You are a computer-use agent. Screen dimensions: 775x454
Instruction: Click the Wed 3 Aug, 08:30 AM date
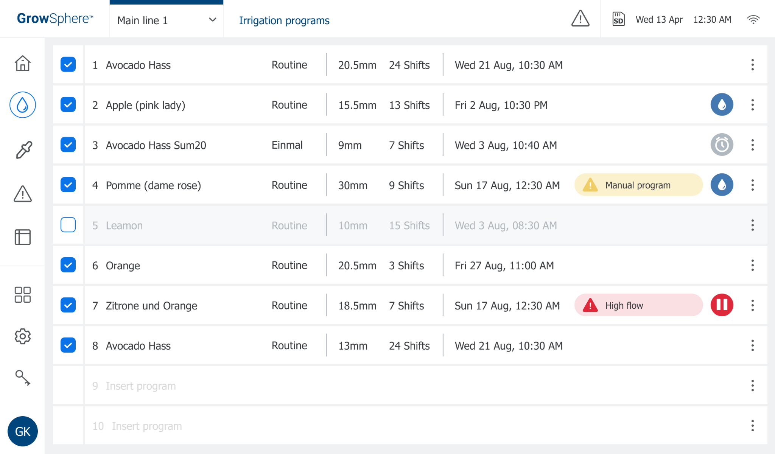(x=506, y=225)
